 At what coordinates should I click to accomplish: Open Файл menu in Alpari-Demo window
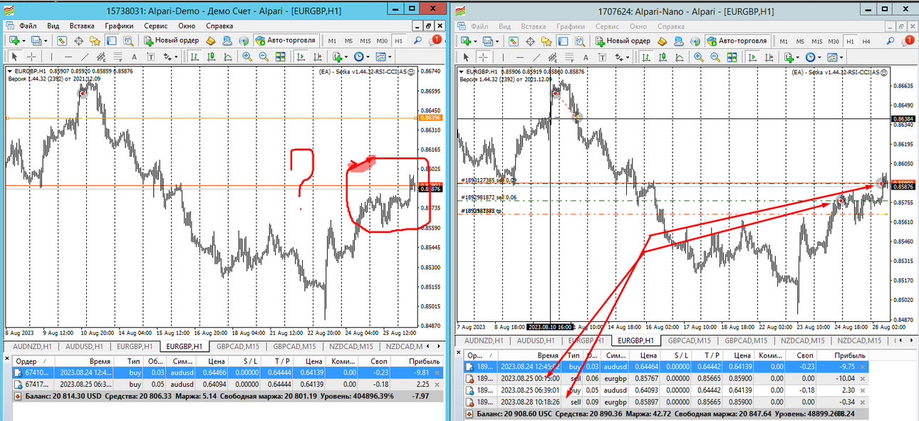click(x=28, y=25)
